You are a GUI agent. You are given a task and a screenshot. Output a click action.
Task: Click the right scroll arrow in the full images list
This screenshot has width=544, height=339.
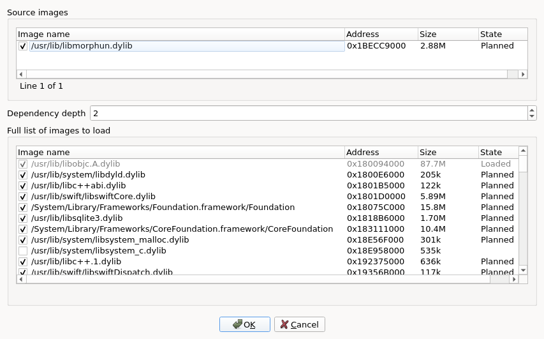(514, 279)
